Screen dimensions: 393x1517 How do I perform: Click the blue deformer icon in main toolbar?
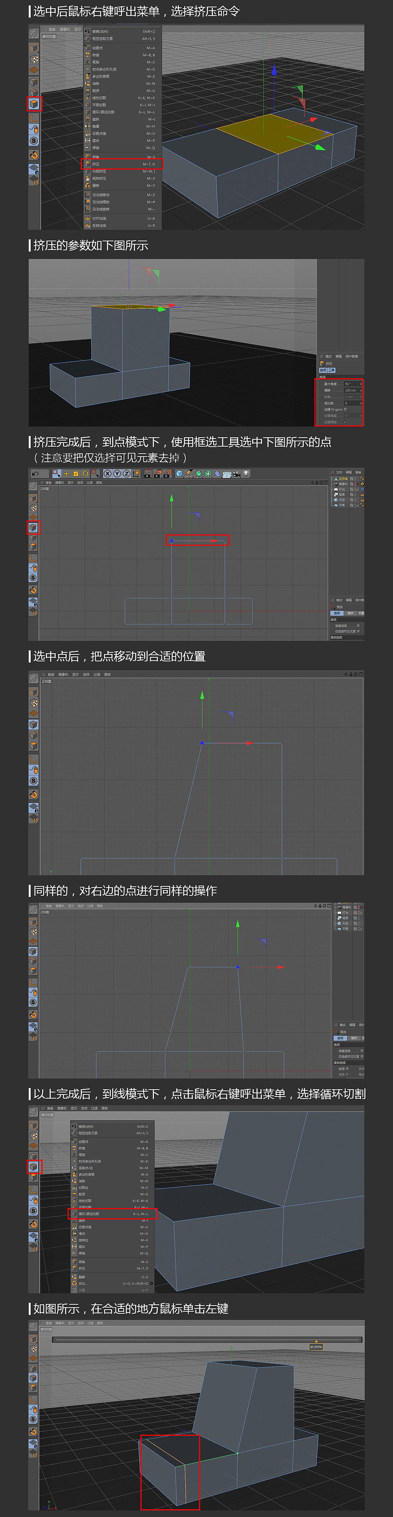218,473
